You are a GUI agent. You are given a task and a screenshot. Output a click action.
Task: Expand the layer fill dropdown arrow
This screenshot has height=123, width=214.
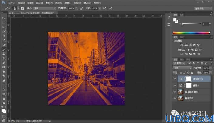211,73
